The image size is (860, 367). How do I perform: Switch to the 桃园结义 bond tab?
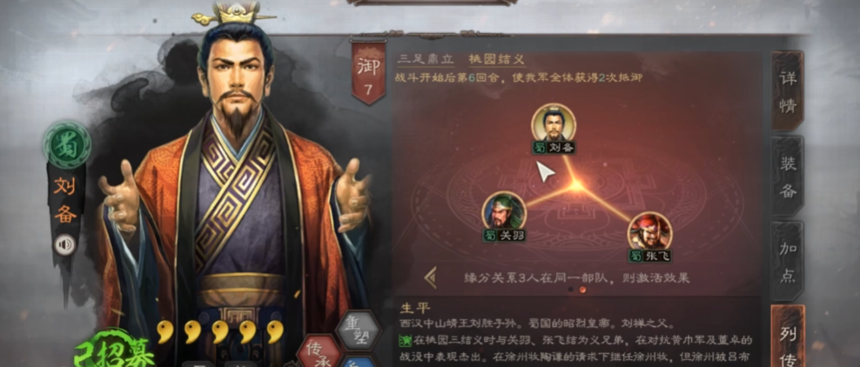(x=497, y=59)
